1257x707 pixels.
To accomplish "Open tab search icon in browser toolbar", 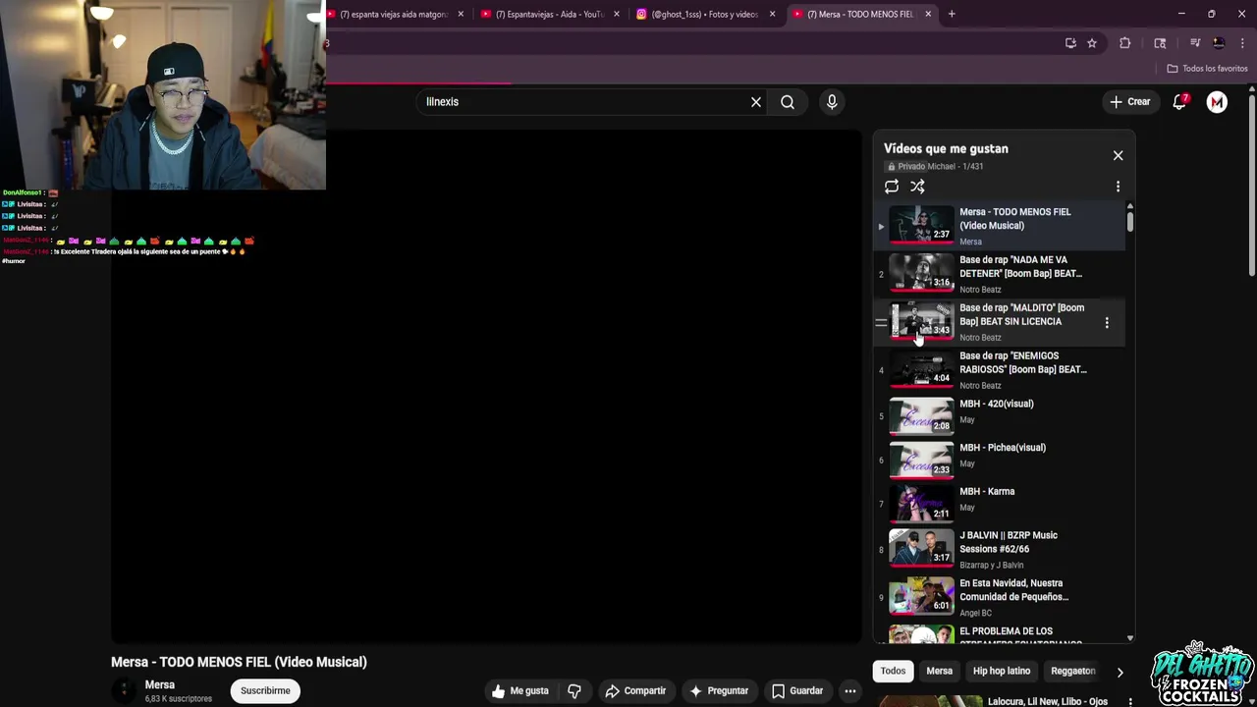I will click(x=1160, y=43).
